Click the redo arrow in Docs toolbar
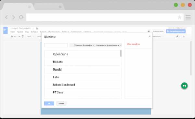The height and width of the screenshot is (119, 195). coord(19,36)
